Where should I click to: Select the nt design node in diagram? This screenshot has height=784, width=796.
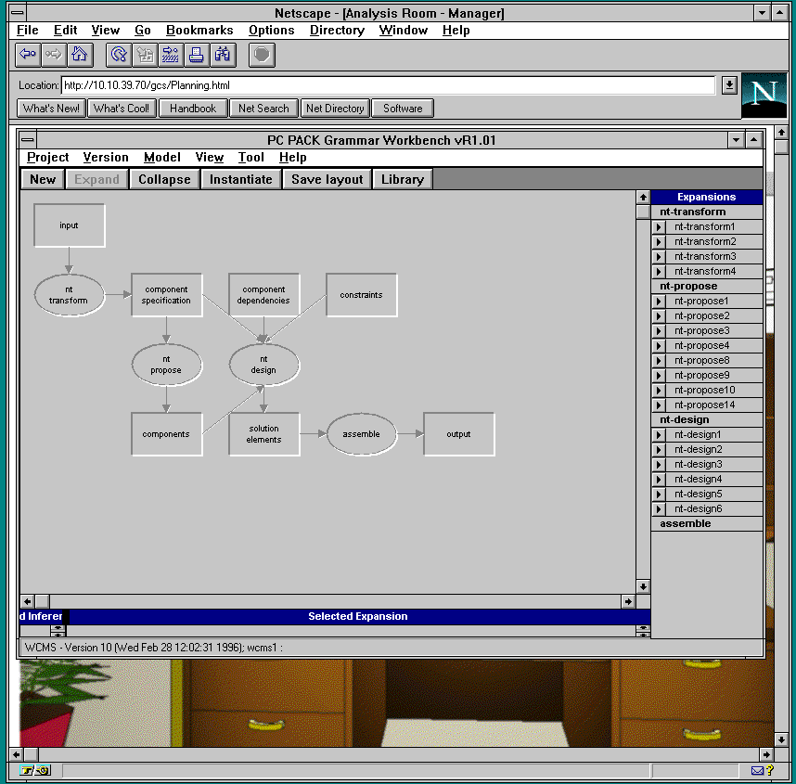point(263,365)
